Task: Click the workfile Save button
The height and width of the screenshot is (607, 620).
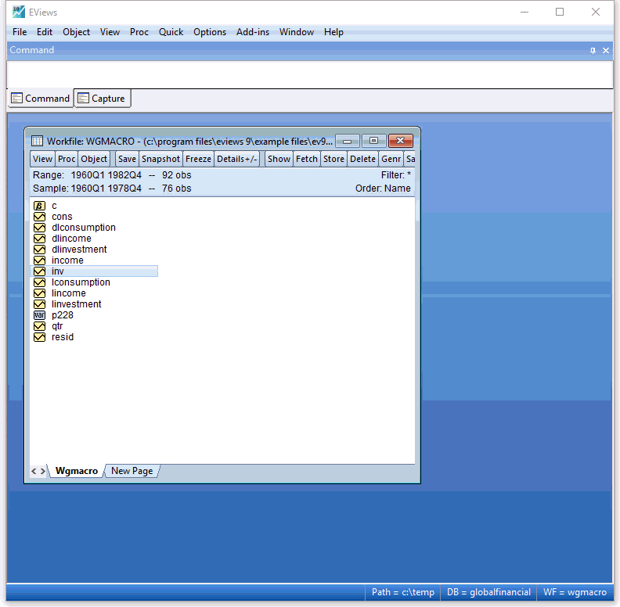Action: point(127,159)
